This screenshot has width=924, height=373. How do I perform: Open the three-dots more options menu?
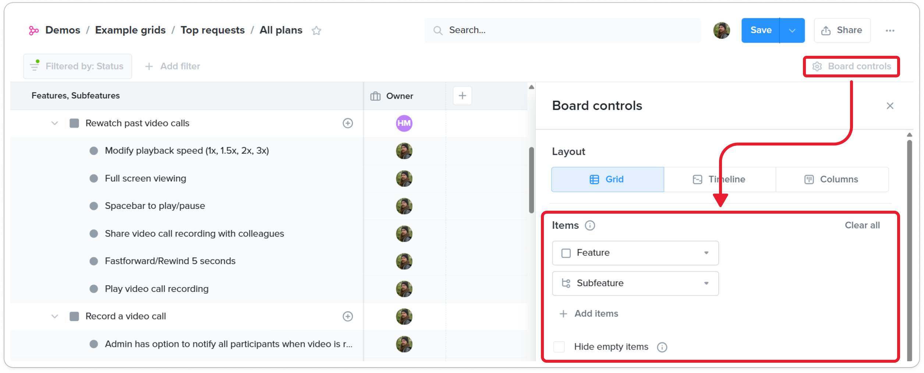(x=890, y=30)
